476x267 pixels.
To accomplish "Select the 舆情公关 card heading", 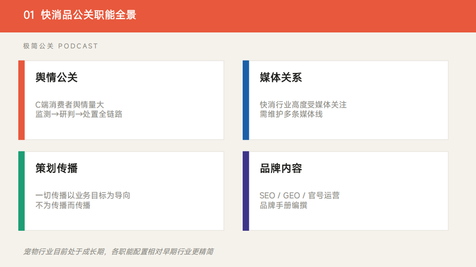I will point(56,78).
